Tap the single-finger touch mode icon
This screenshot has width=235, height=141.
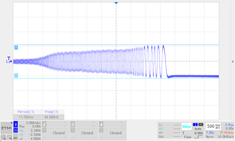pyautogui.click(x=4, y=137)
